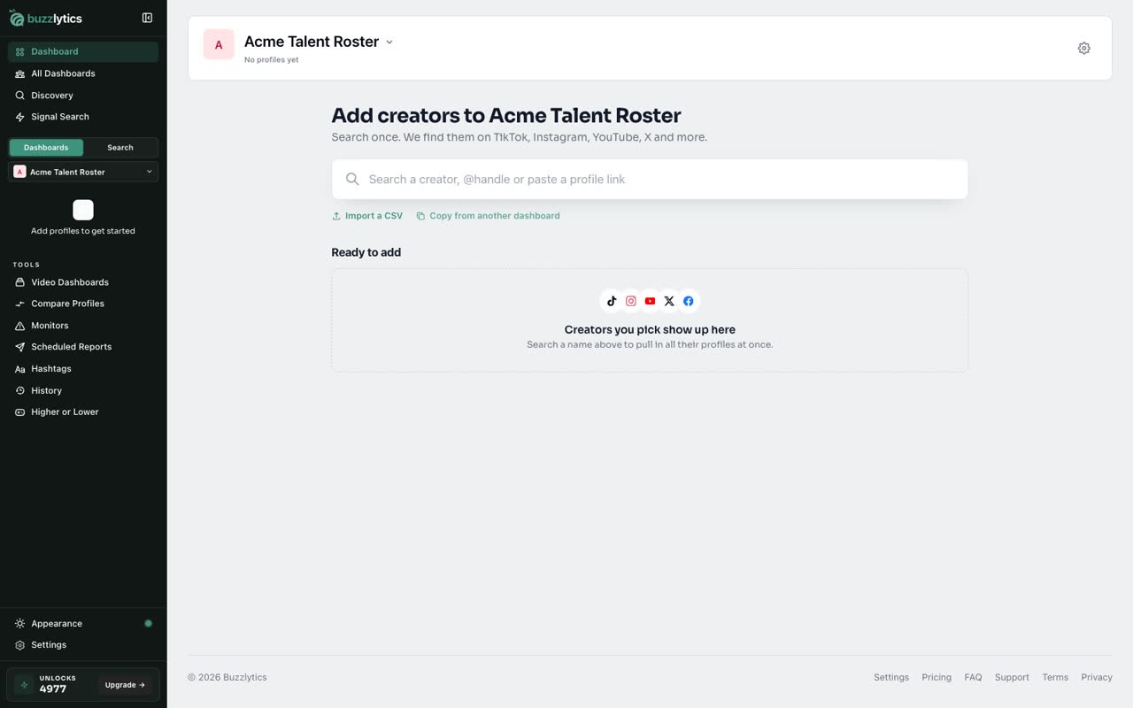
Task: Open Dashboard in the sidebar
Action: tap(83, 51)
